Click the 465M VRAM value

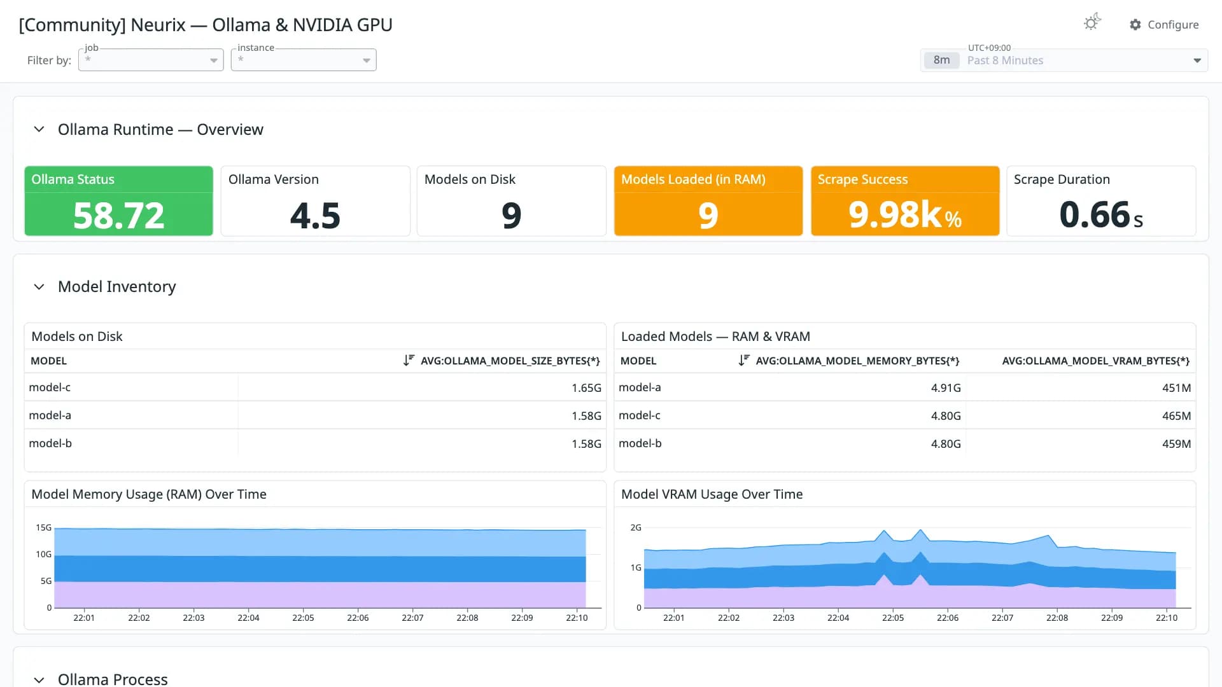point(1176,416)
